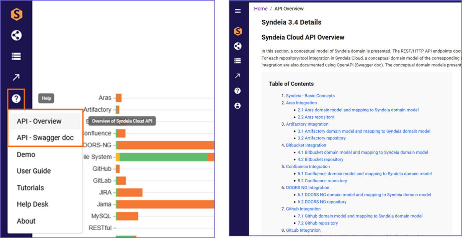Click the orange MySQL bar in the chart

point(128,216)
